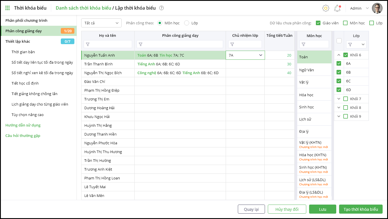This screenshot has width=388, height=219.
Task: Tick the Khối 7 checkbox
Action: (x=346, y=99)
